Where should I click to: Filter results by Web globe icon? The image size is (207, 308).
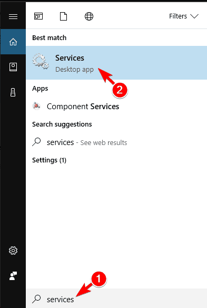tap(89, 16)
